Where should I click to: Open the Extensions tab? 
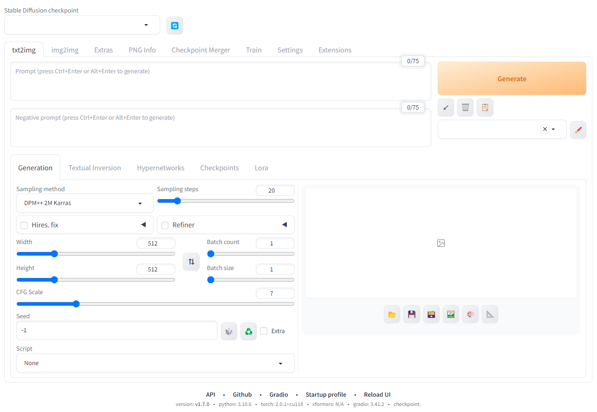[x=335, y=50]
